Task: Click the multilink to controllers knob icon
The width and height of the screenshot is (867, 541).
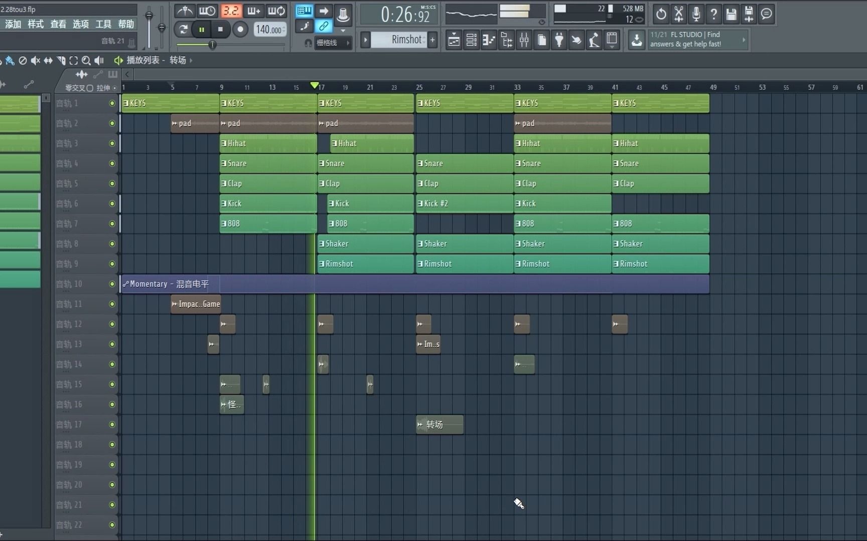Action: (343, 14)
